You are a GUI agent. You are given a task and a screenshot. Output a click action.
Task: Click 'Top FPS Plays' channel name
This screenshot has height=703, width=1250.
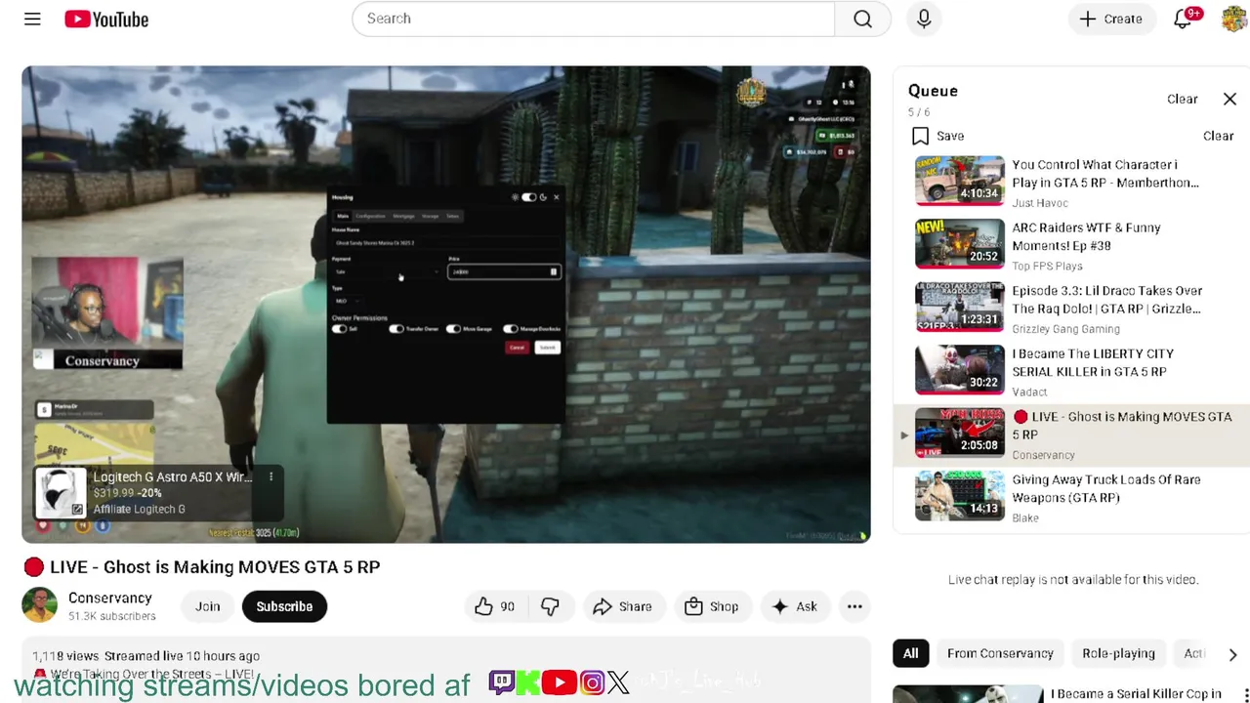click(1047, 266)
